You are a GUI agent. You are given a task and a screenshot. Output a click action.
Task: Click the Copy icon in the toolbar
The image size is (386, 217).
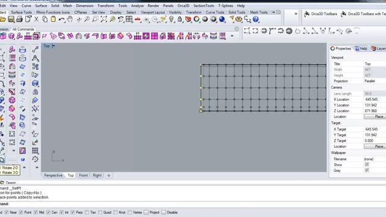click(45, 19)
